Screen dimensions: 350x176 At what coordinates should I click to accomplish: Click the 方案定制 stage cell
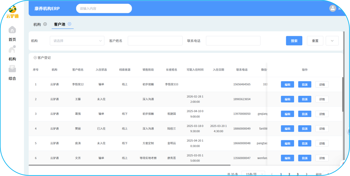point(148,143)
